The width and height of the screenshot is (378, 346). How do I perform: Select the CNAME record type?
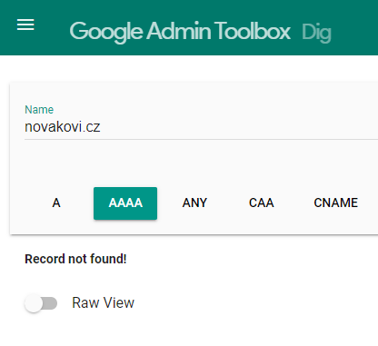point(335,203)
